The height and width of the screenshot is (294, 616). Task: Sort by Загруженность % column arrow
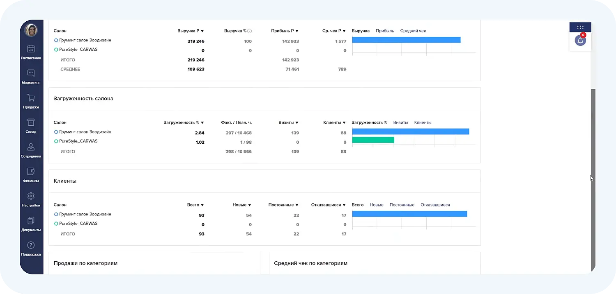point(202,123)
